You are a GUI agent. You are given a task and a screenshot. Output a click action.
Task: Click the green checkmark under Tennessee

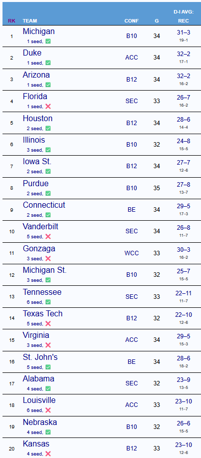click(48, 302)
